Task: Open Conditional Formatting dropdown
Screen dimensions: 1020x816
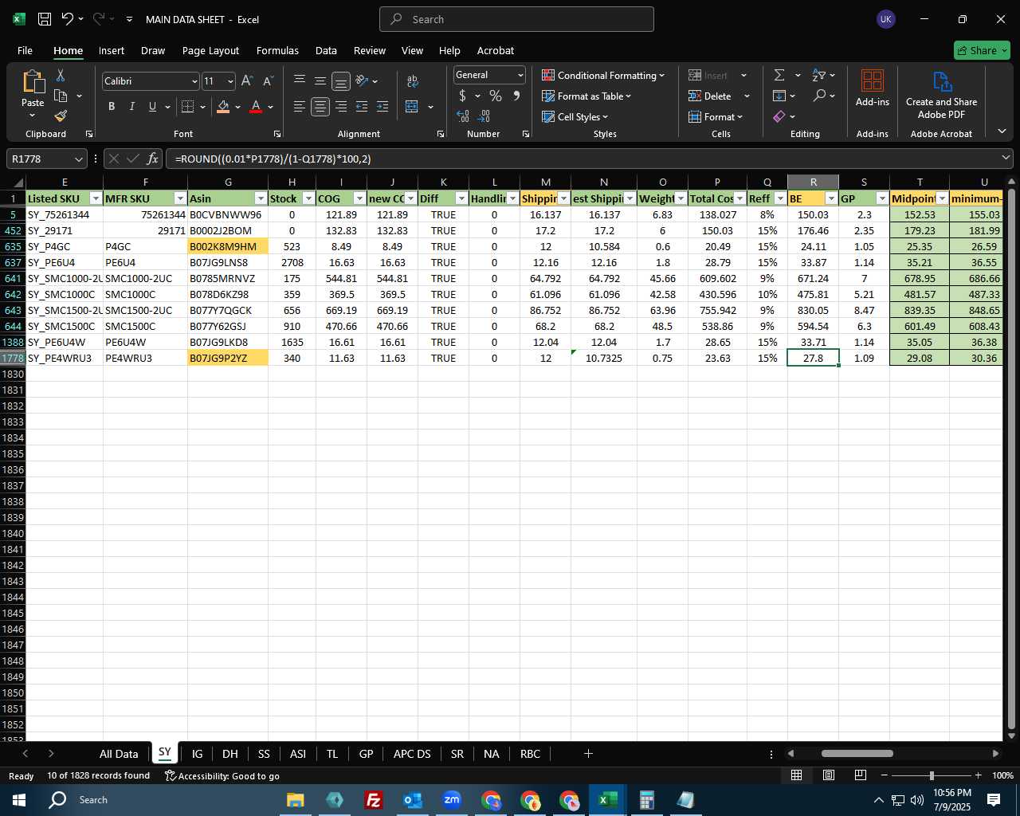Action: click(x=603, y=75)
